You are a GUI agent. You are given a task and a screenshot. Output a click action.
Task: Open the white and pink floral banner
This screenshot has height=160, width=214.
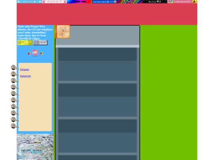54,2
